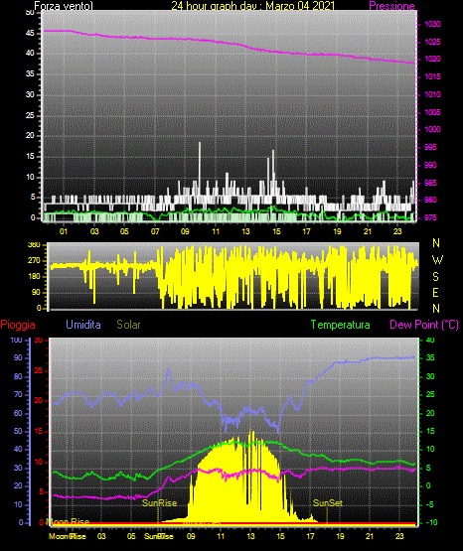Click '50' on the blue humidity axis
The height and width of the screenshot is (551, 463).
coord(18,431)
